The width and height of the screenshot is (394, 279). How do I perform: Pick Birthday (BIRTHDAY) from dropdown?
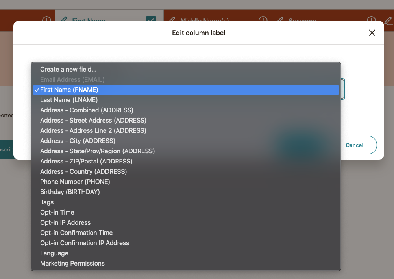pos(70,192)
